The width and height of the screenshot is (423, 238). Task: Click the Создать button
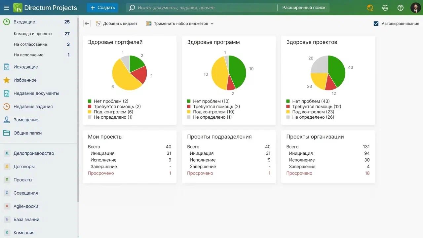click(x=102, y=8)
